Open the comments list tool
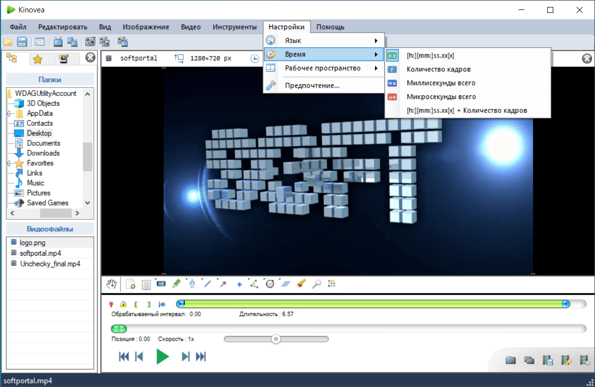 pos(146,284)
